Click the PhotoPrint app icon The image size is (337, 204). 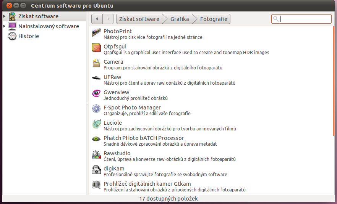[96, 33]
